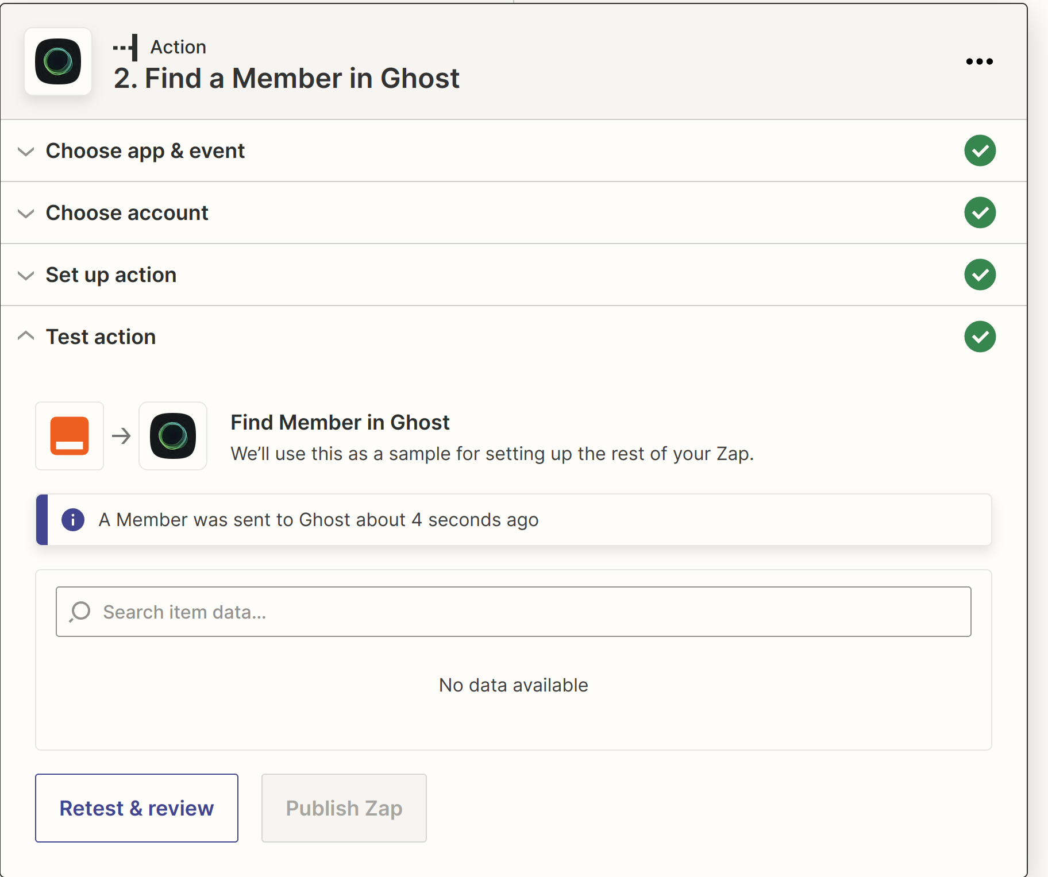Focus the Search item data field
This screenshot has width=1048, height=877.
click(514, 612)
